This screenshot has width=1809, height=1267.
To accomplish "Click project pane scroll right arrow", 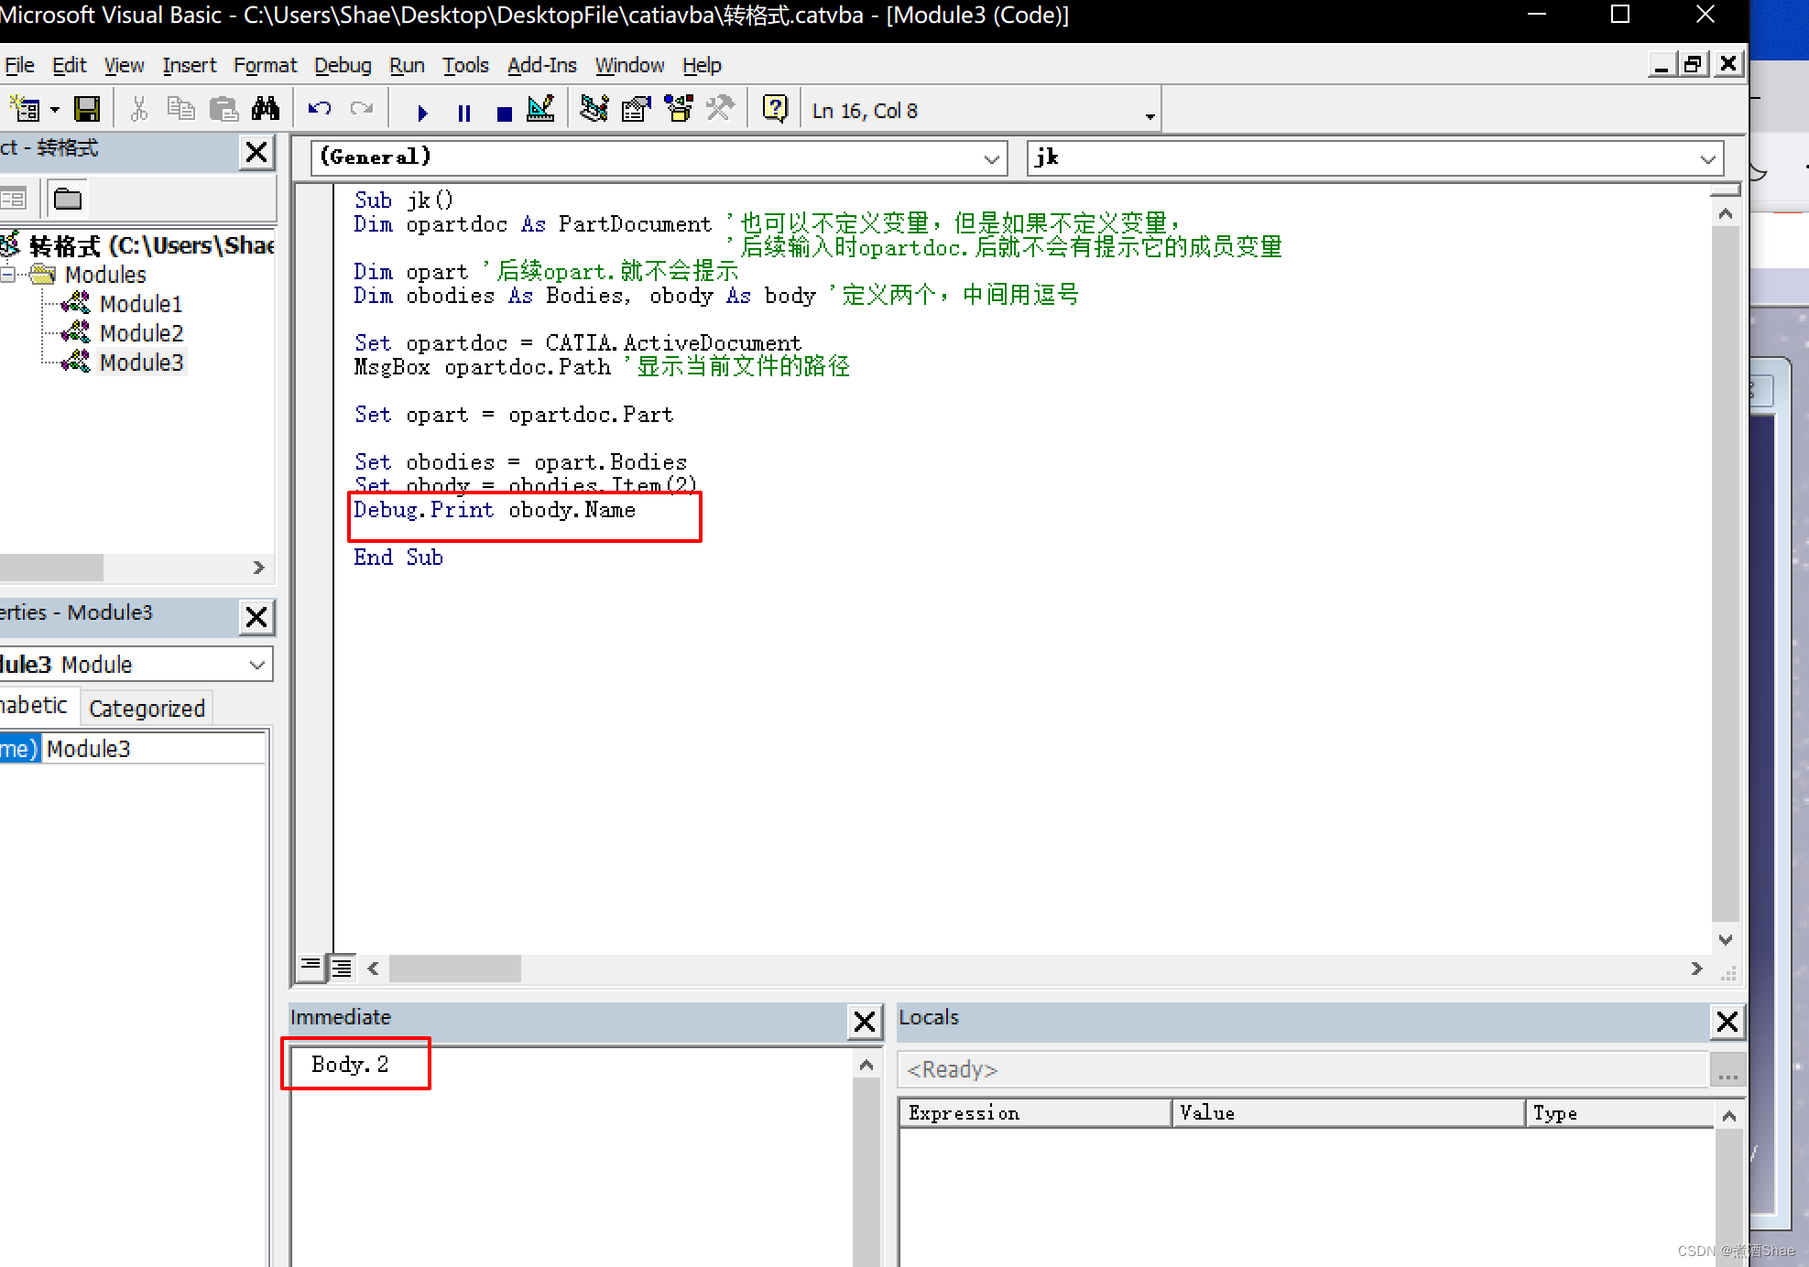I will [x=258, y=568].
